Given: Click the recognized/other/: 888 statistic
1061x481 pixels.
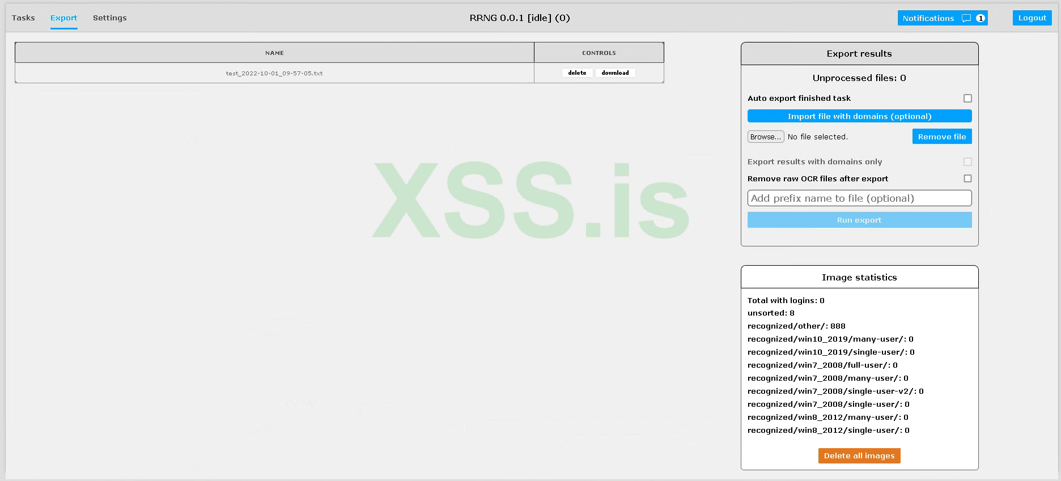Looking at the screenshot, I should [796, 326].
